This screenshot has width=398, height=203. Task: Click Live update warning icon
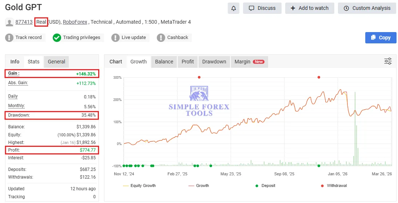115,38
